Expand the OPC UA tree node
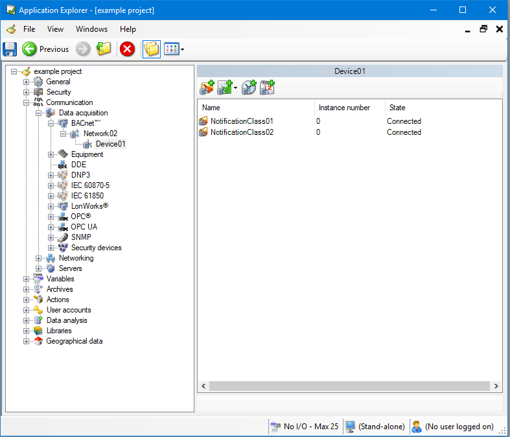 [51, 227]
